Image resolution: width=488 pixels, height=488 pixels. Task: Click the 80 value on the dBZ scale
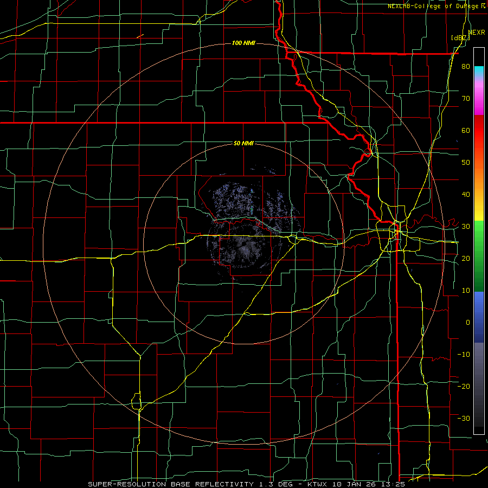(466, 66)
